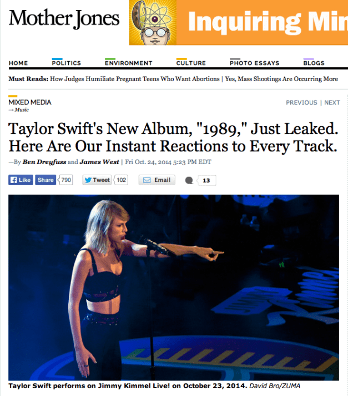
Task: Select the Culture navigation item
Action: coord(191,63)
